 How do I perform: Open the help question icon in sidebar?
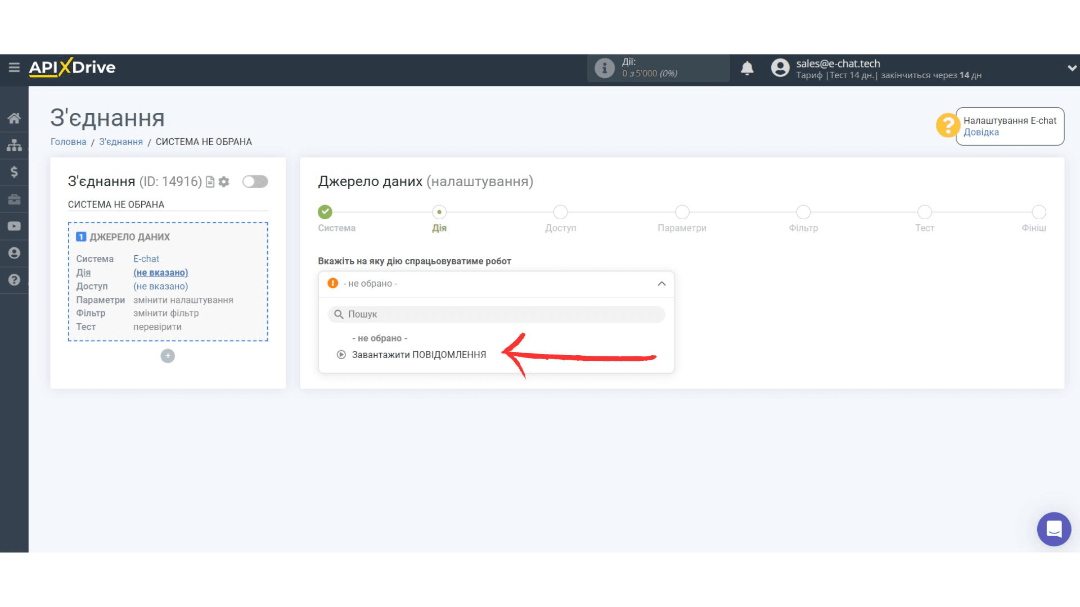pos(14,280)
